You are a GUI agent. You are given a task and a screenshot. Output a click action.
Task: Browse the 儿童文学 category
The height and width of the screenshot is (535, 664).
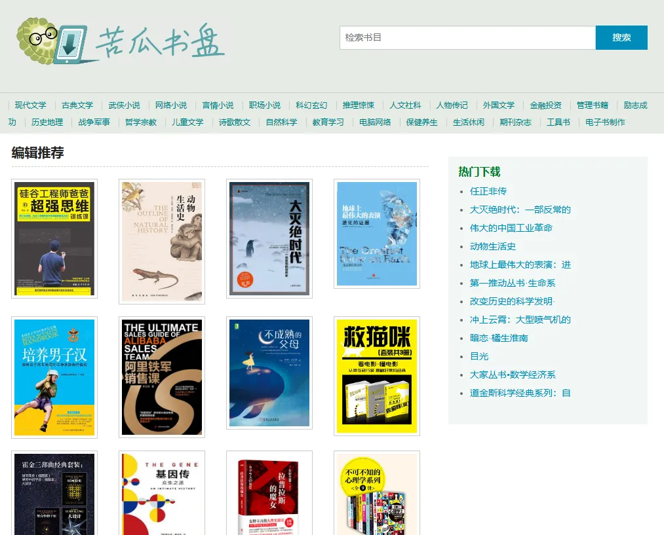[187, 122]
